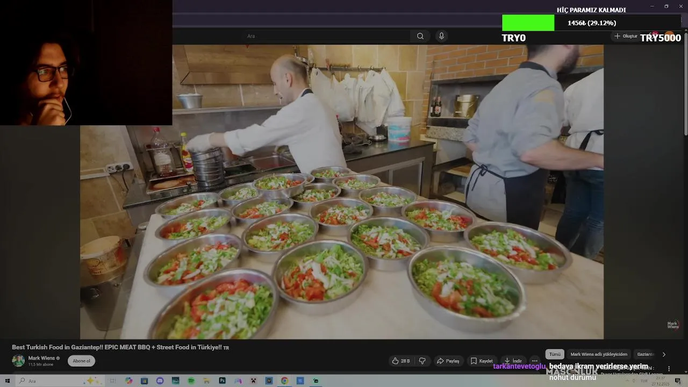Click the video title 'Best Turkish Food in Gaziantep'

120,347
